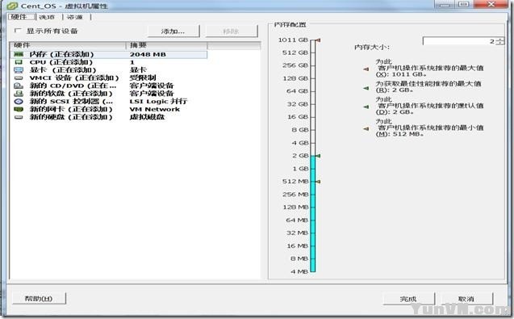
Task: Click the new CD/DVD drive icon
Action: pyautogui.click(x=19, y=86)
